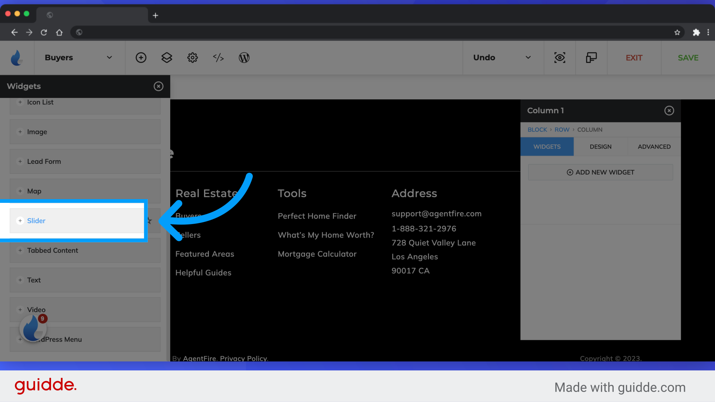Open the layers stack icon
This screenshot has width=715, height=402.
[x=166, y=58]
